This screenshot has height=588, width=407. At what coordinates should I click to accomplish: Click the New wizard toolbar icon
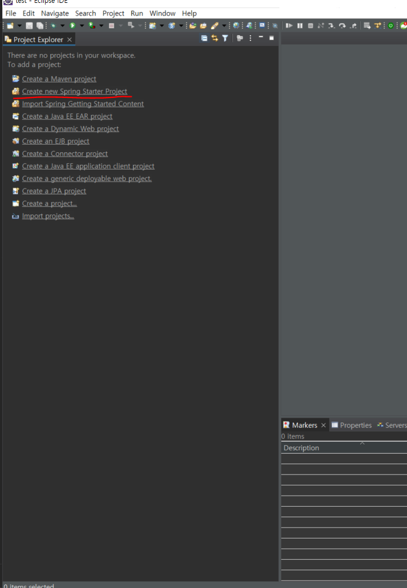click(10, 25)
